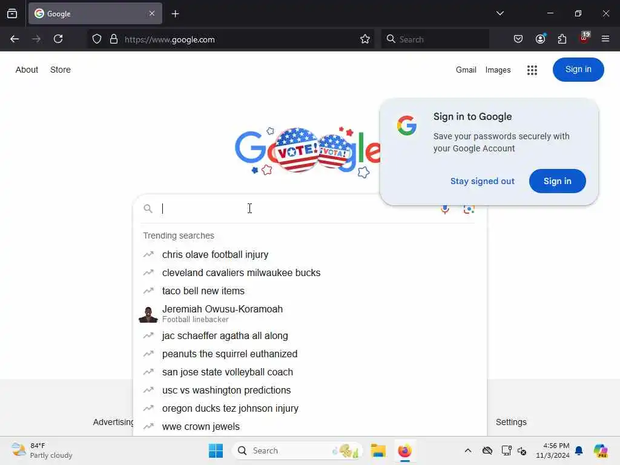
Task: Select suggestion peanuts the squirrel euthanized
Action: point(310,354)
